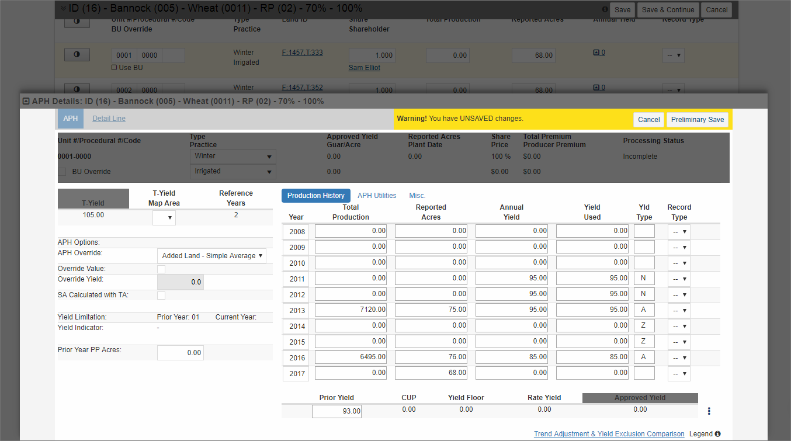
Task: Click the Prior Yield field showing 93.00
Action: point(337,411)
